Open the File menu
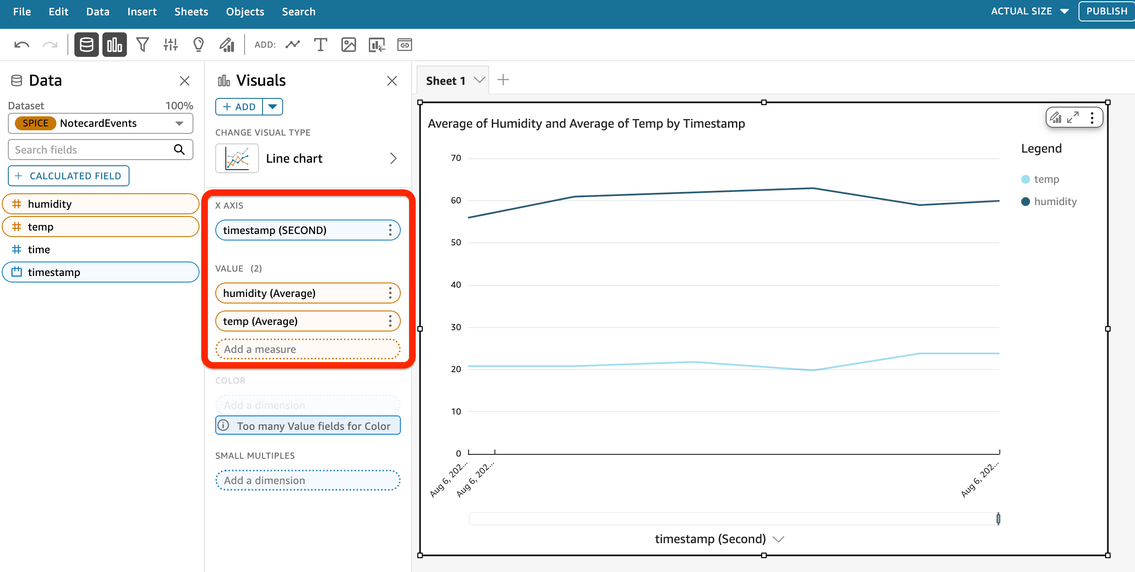1135x572 pixels. pyautogui.click(x=22, y=12)
